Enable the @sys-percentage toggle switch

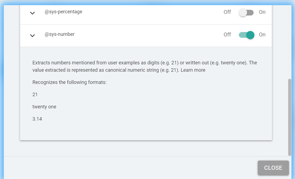click(246, 12)
